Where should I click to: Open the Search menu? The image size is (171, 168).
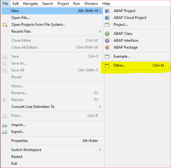[48, 3]
